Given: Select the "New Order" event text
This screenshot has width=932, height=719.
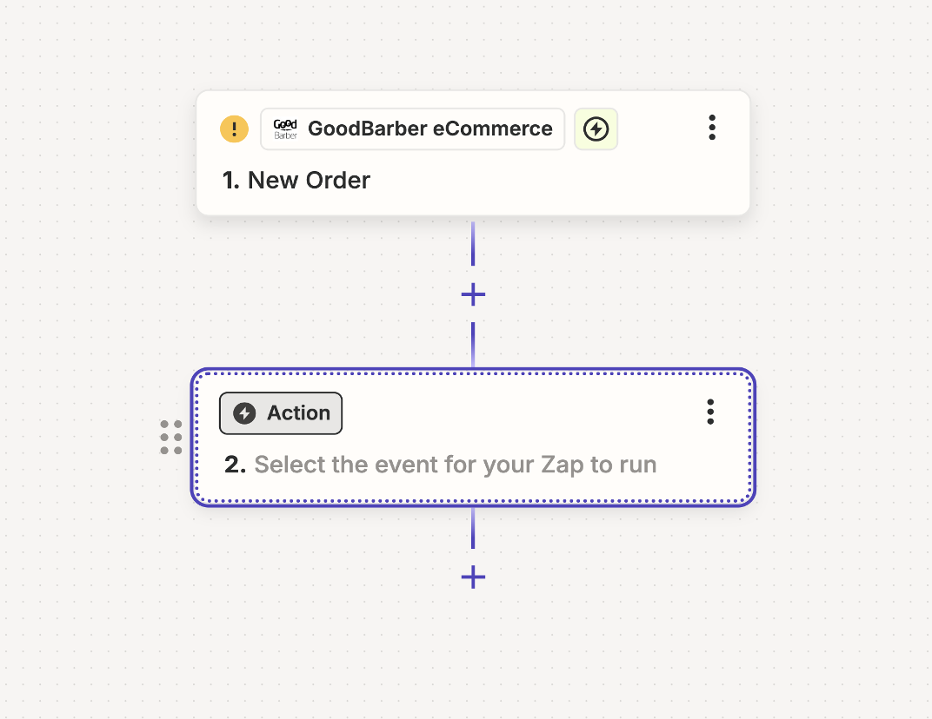Looking at the screenshot, I should click(x=309, y=181).
